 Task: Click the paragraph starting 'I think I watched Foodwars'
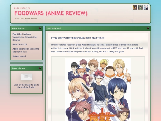click(x=97, y=48)
